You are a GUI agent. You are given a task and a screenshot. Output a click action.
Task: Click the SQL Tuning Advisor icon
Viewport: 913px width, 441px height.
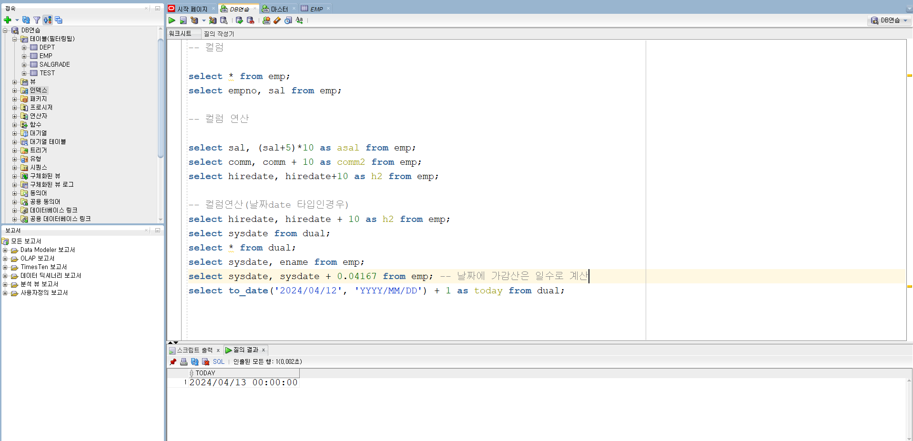pyautogui.click(x=223, y=20)
